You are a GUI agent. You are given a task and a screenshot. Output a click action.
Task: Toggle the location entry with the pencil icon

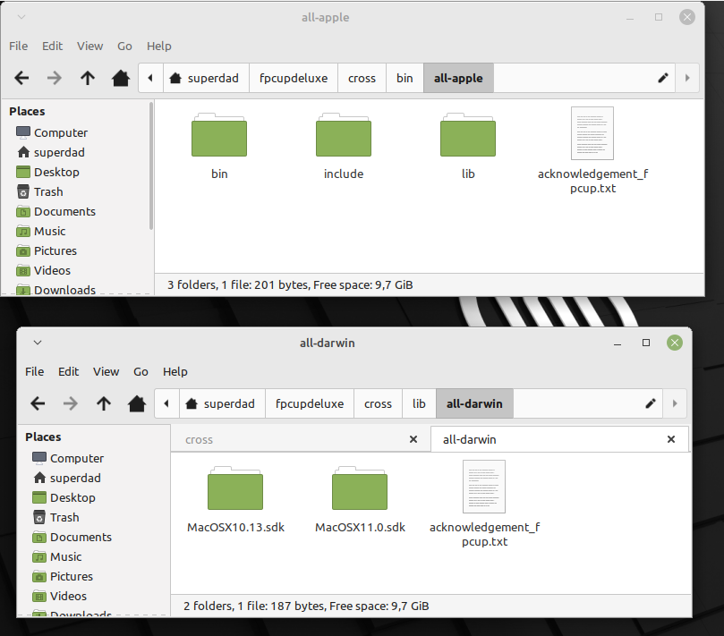(x=662, y=78)
